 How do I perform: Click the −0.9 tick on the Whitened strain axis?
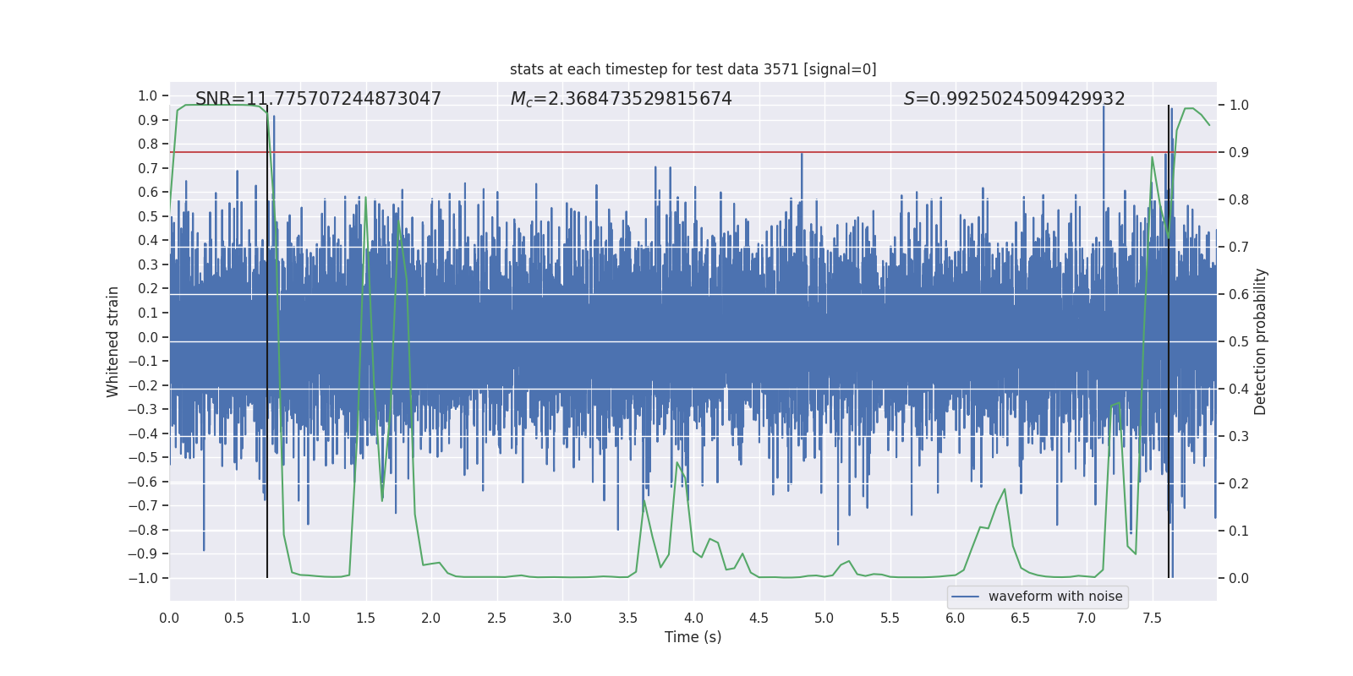[x=144, y=553]
